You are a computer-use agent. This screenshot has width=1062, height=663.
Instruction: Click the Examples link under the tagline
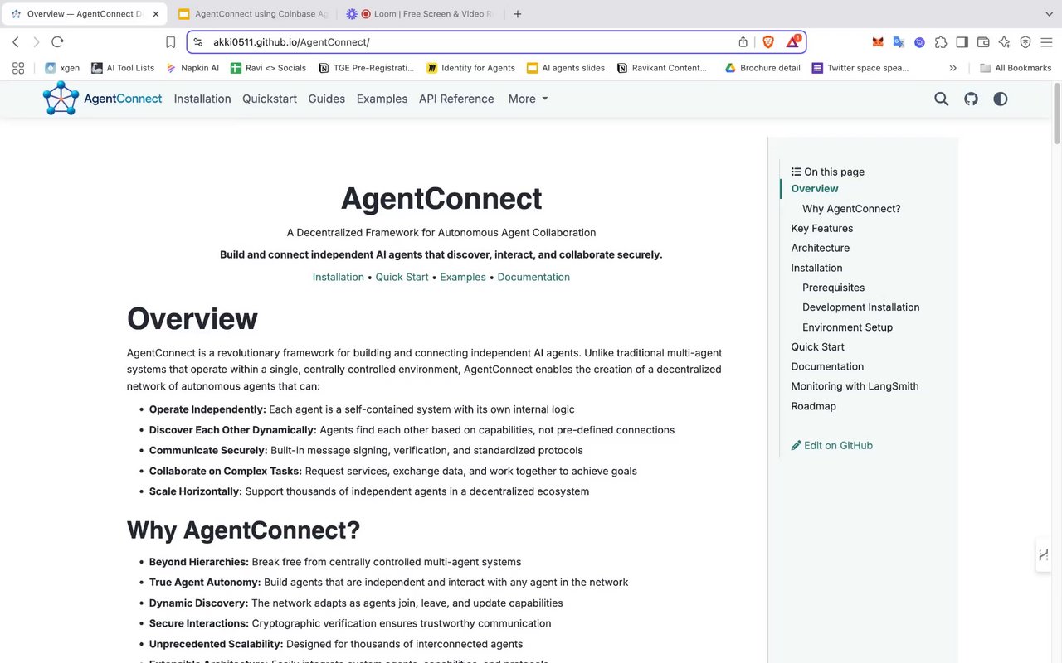[463, 277]
